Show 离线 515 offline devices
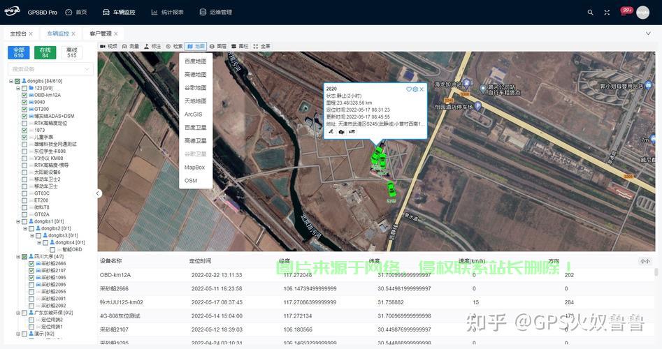Image resolution: width=662 pixels, height=349 pixels. point(72,52)
